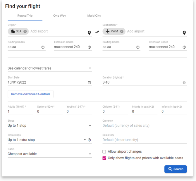Click Remove Advanced Controls button
Image resolution: width=196 pixels, height=181 pixels.
(x=31, y=94)
